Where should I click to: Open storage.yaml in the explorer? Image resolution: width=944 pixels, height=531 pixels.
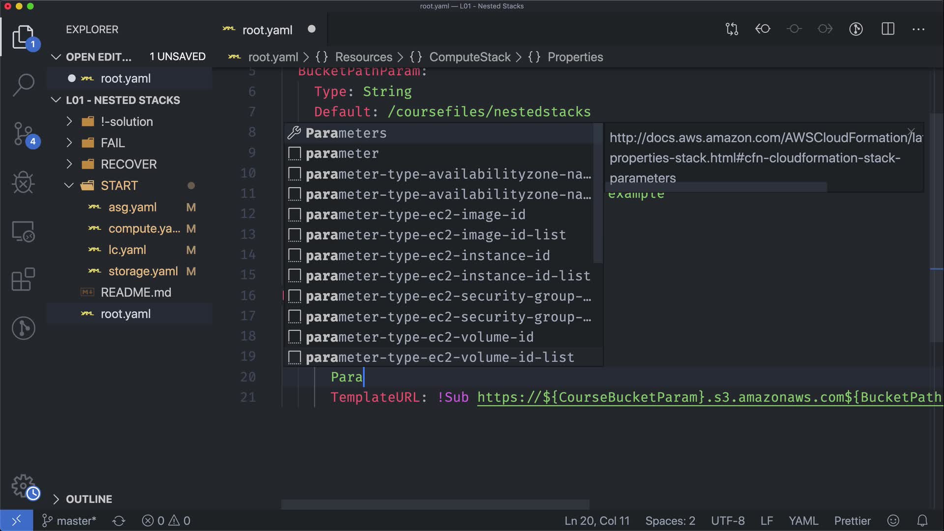(x=143, y=271)
